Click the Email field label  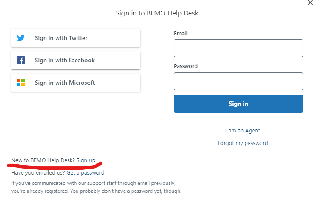[181, 33]
